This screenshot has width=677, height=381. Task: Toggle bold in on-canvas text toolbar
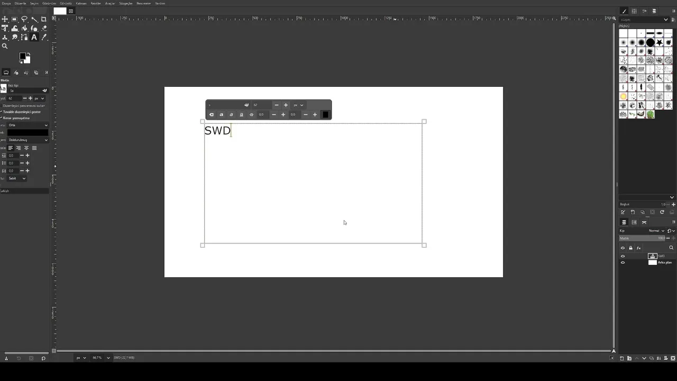pyautogui.click(x=221, y=114)
